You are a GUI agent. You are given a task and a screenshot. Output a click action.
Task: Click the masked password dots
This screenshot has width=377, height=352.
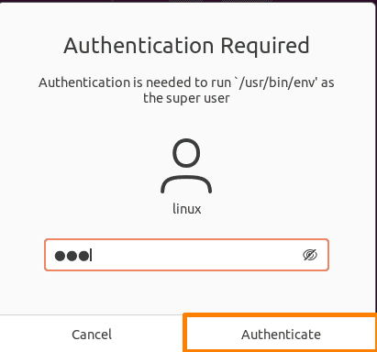(x=72, y=256)
